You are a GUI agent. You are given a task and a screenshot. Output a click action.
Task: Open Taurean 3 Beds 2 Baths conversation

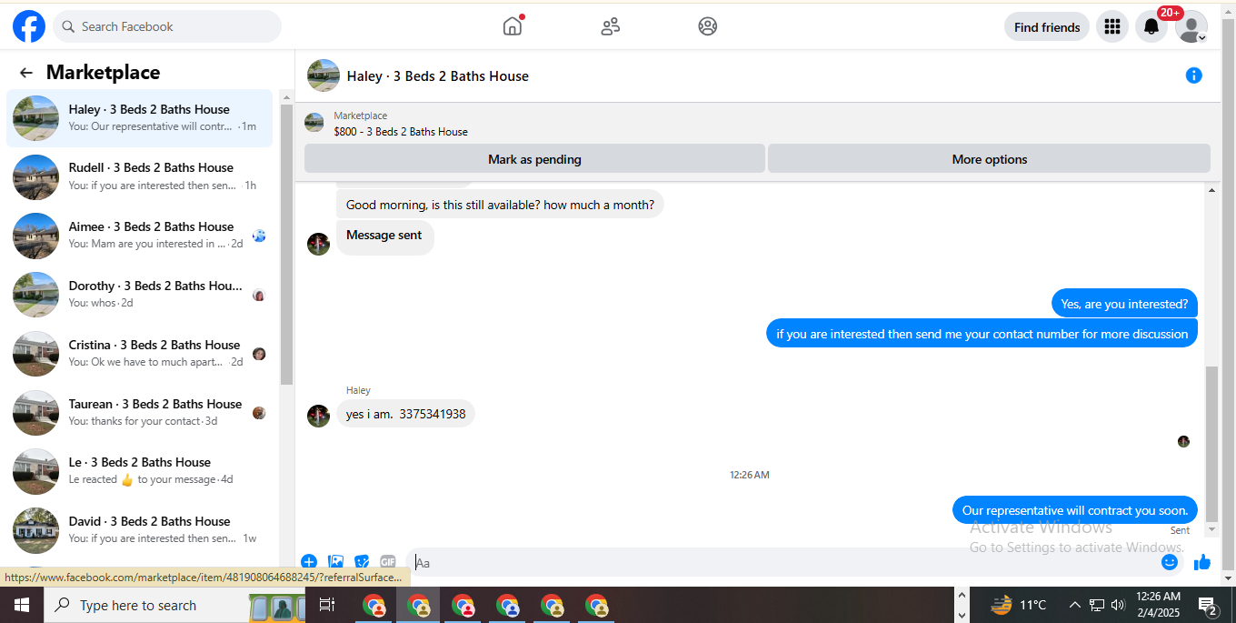point(140,413)
